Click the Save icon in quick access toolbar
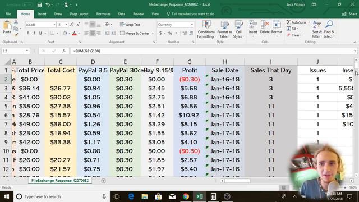 pos(39,4)
